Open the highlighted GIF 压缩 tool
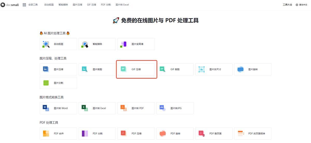The width and height of the screenshot is (311, 143). pyautogui.click(x=136, y=69)
